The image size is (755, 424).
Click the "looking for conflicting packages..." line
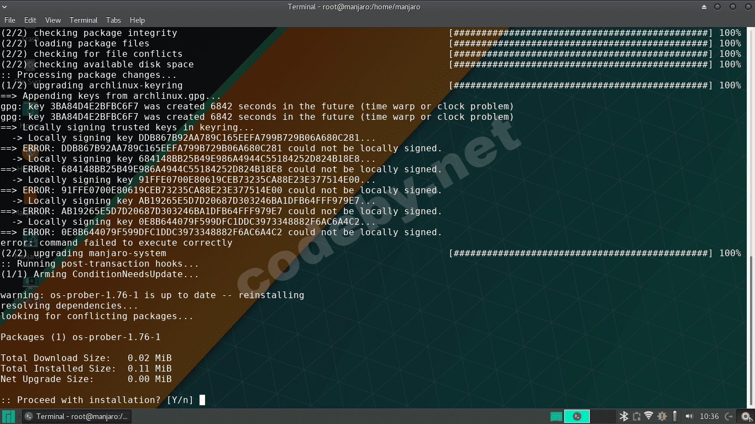click(97, 316)
